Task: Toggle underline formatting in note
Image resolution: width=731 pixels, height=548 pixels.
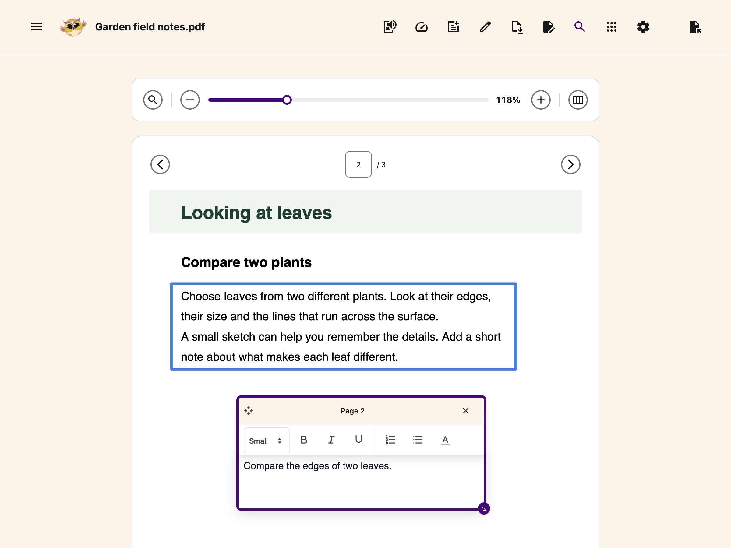Action: 358,440
